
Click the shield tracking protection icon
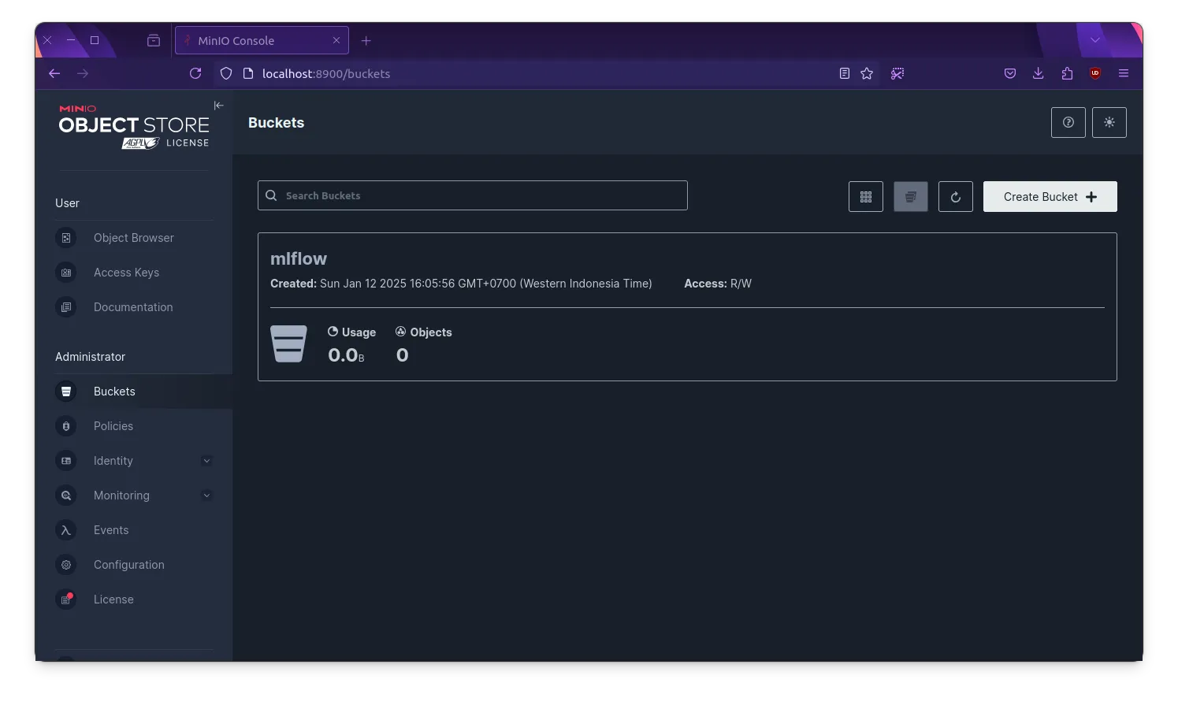point(226,73)
